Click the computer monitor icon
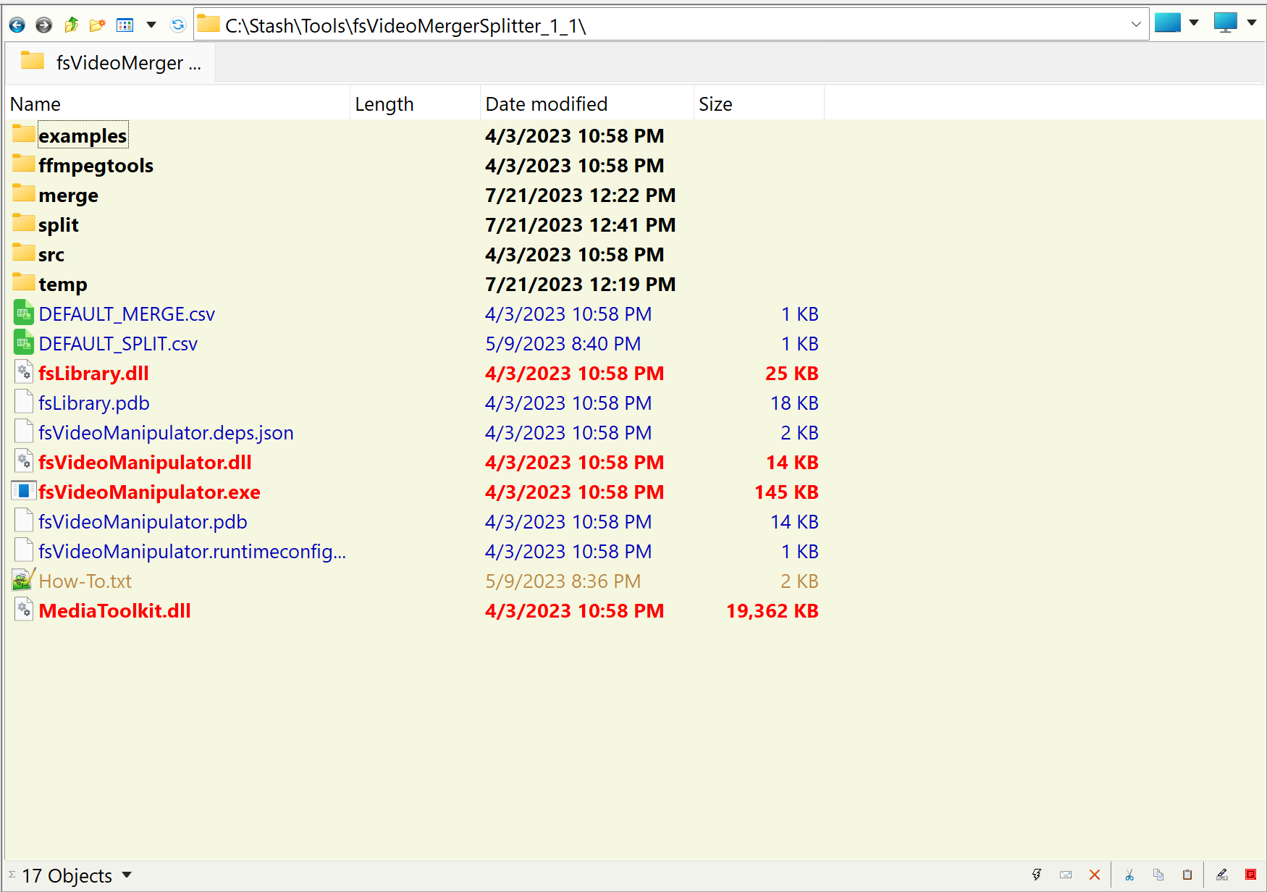 pos(1226,23)
